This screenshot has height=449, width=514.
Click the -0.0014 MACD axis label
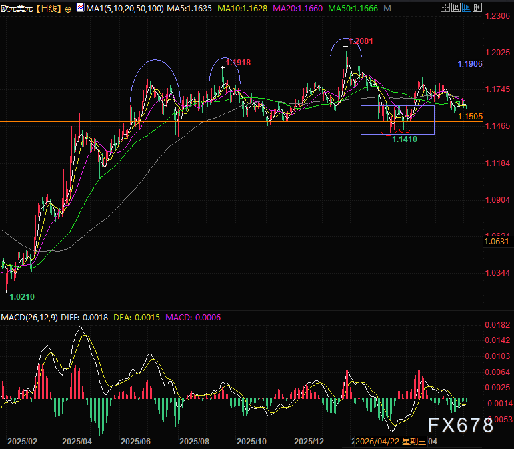tap(498, 404)
